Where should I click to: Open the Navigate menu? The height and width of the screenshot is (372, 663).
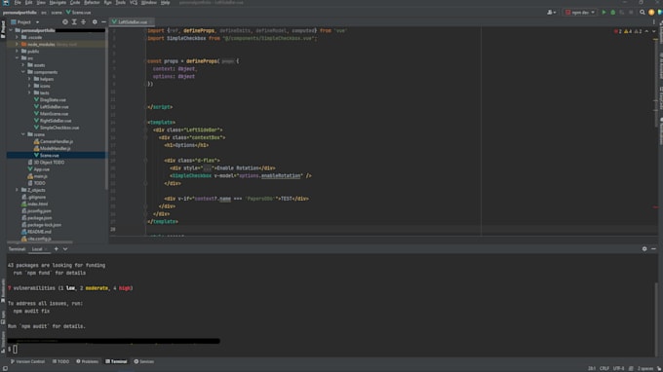(x=58, y=3)
